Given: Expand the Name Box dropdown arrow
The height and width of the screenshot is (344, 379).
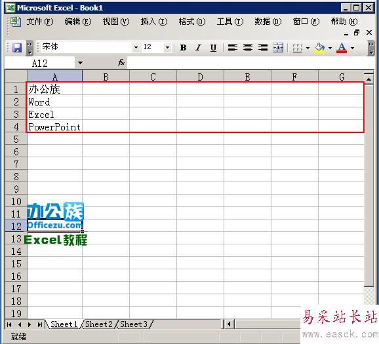Looking at the screenshot, I should point(80,63).
